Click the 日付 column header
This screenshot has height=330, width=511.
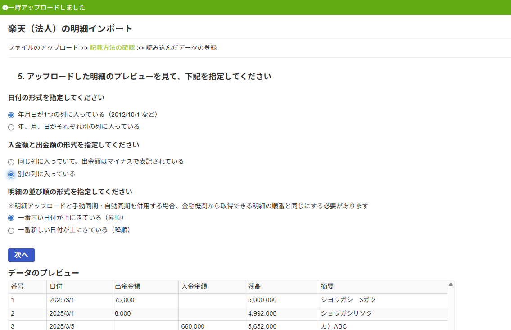pos(56,287)
